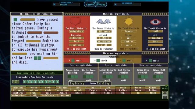Pick the 'Josh' name tile in word bank

coord(48,93)
